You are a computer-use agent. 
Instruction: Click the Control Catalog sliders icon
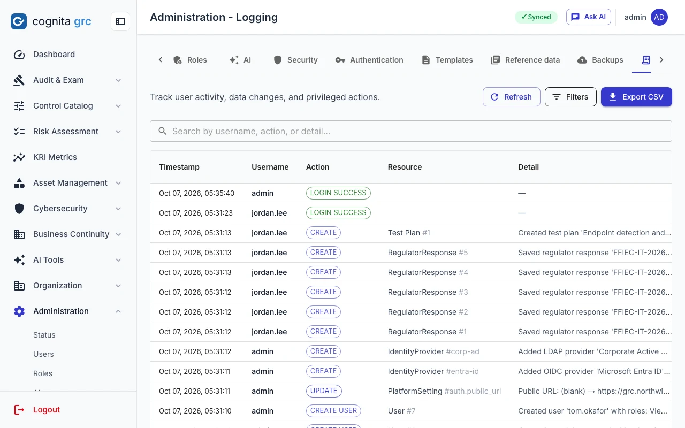[19, 106]
